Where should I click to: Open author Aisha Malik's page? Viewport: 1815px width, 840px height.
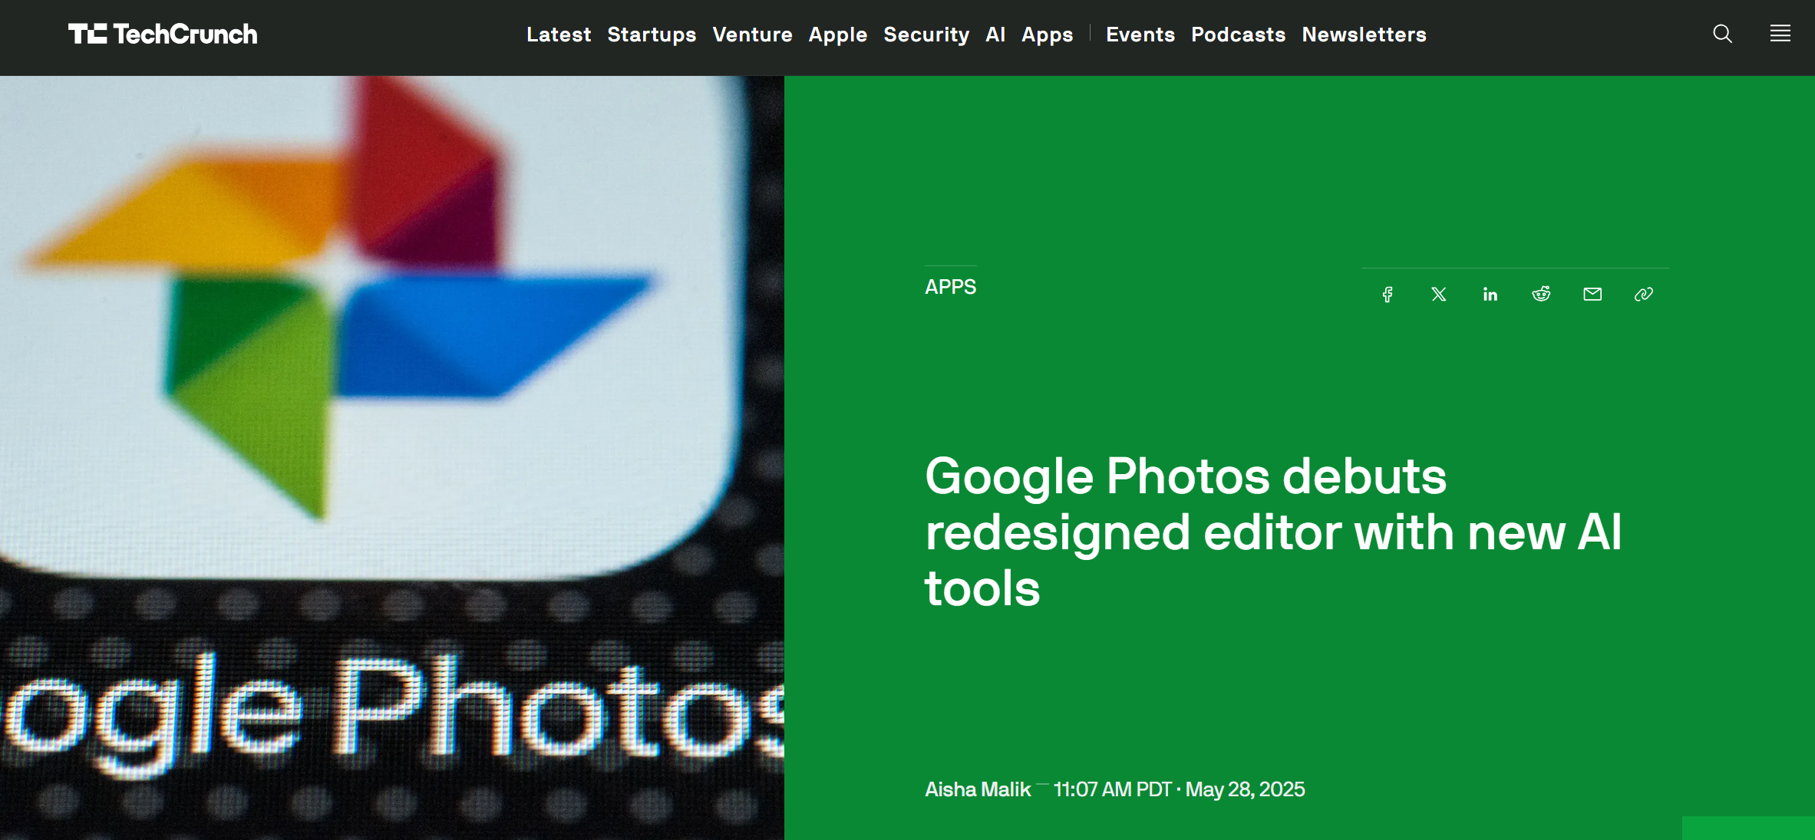click(x=977, y=789)
